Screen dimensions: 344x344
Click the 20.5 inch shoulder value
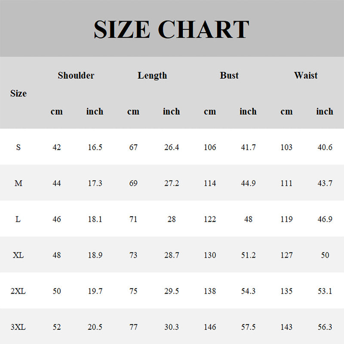click(x=95, y=327)
